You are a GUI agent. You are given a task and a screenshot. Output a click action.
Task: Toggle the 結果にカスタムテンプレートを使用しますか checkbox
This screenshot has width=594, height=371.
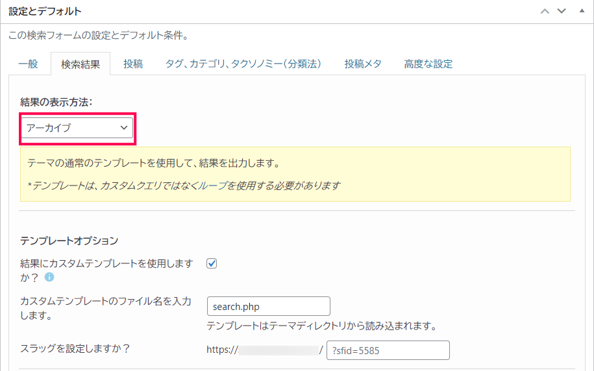(212, 263)
